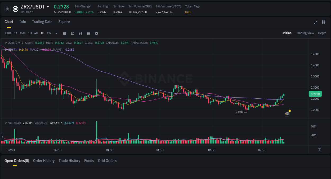This screenshot has height=179, width=331.
Task: Open the Order History tab
Action: pos(44,161)
